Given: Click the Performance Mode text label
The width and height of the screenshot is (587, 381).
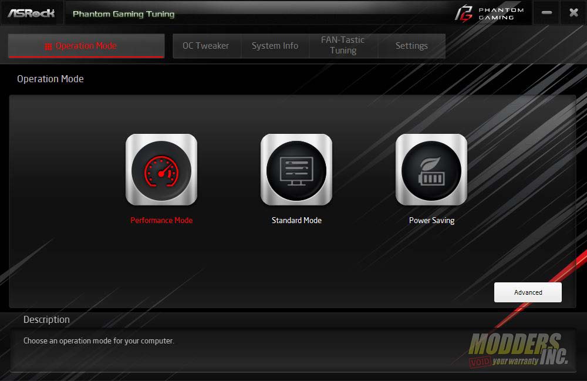Looking at the screenshot, I should 161,221.
